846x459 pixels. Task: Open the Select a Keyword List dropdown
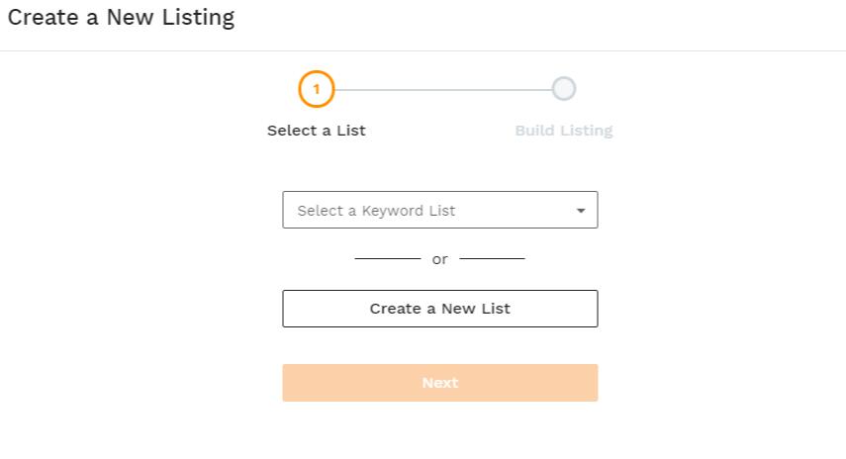click(x=439, y=210)
